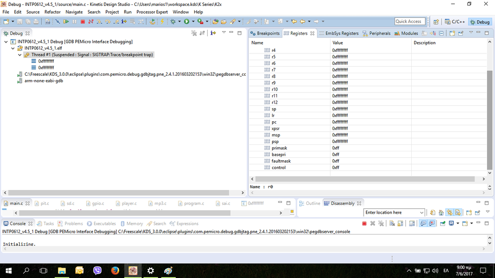
Task: Click the Windows Start button
Action: pyautogui.click(x=8, y=271)
